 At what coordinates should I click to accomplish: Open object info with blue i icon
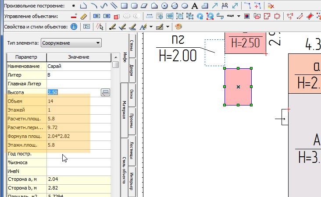[x=74, y=27]
